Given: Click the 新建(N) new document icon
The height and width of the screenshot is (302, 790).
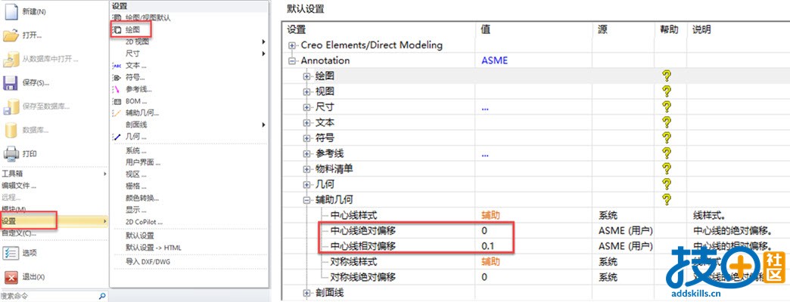Looking at the screenshot, I should coord(11,11).
